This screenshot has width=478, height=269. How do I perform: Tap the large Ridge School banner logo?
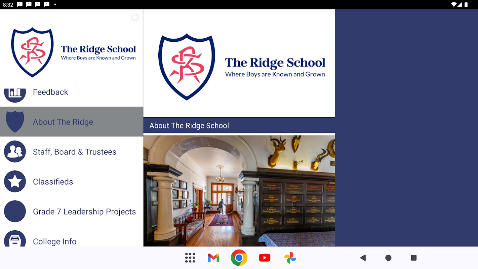(241, 67)
